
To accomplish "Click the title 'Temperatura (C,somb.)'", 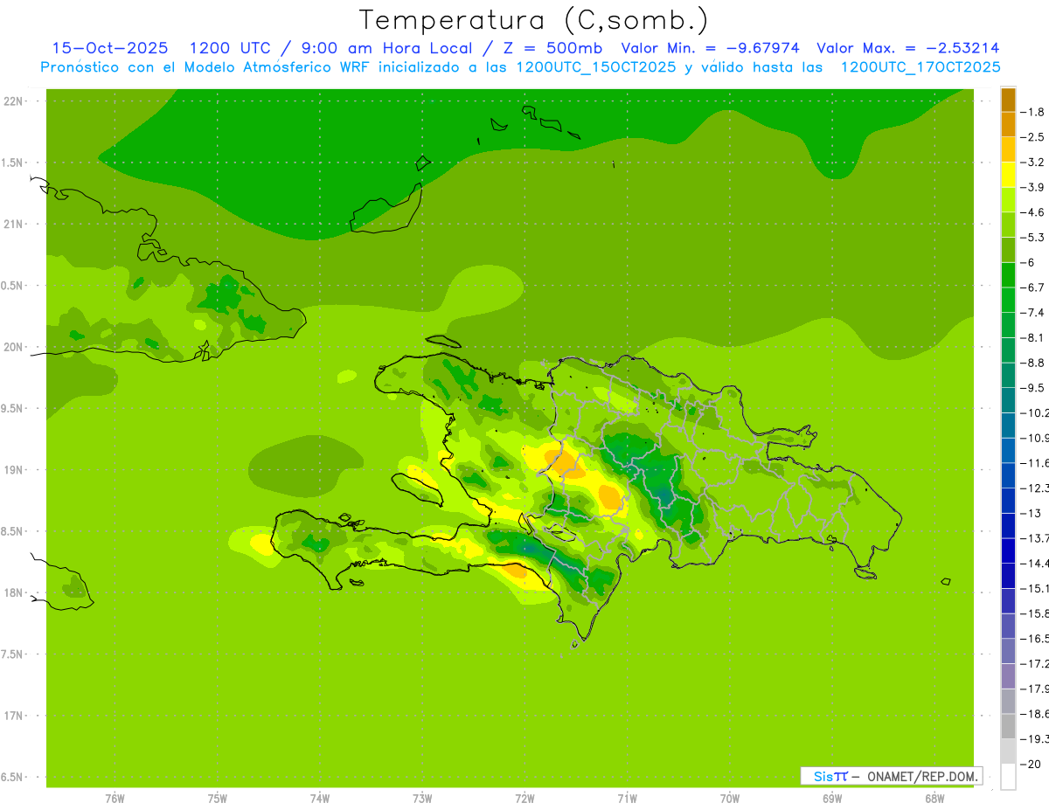I will pos(534,19).
